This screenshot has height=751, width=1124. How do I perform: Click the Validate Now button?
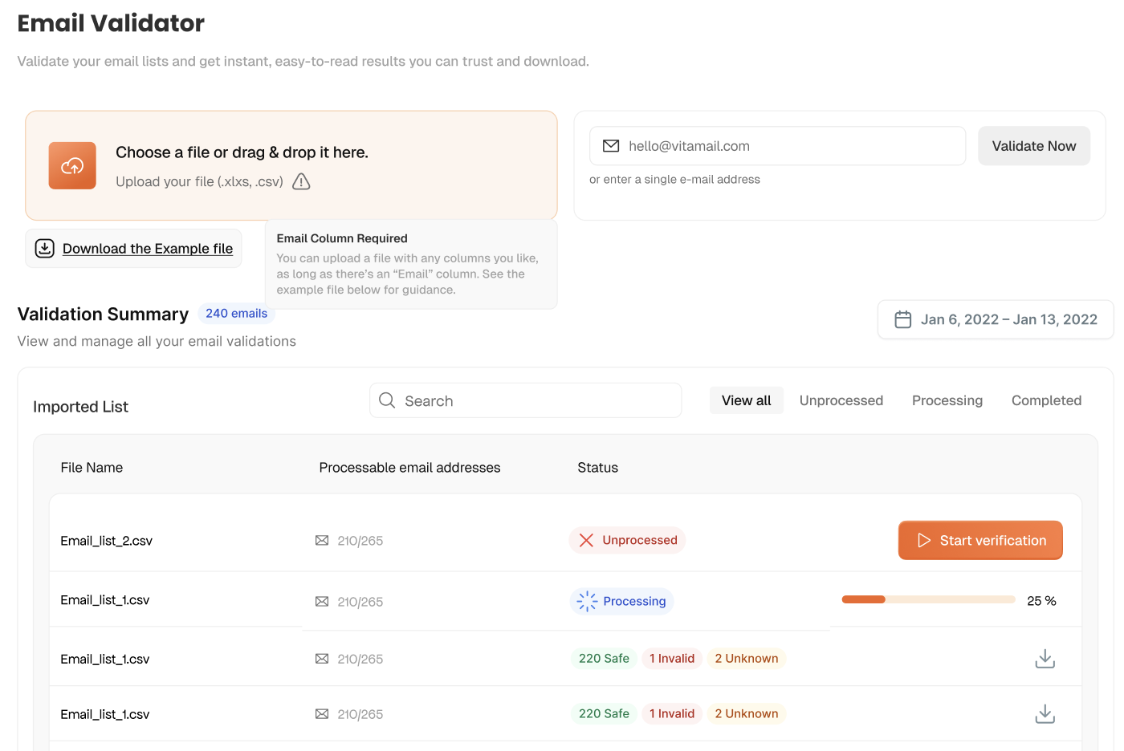(1034, 145)
